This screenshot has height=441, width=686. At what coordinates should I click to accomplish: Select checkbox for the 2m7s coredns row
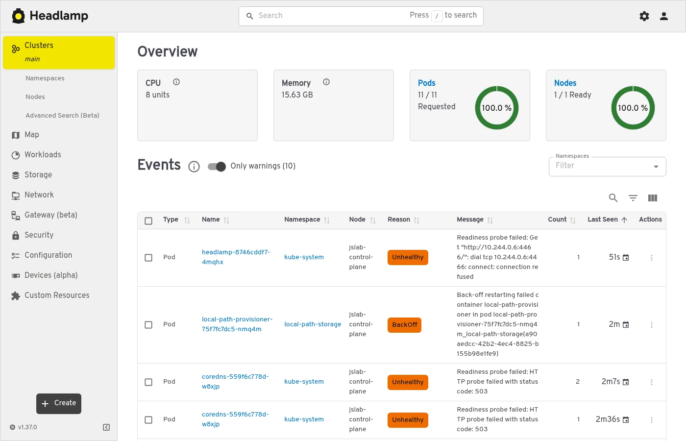148,382
